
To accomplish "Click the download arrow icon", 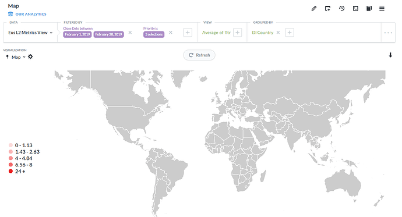I will pyautogui.click(x=390, y=55).
